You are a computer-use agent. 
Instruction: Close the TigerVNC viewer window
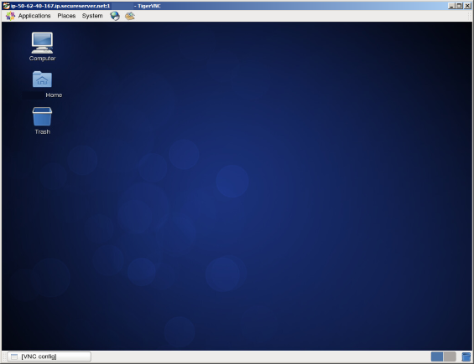[x=467, y=6]
